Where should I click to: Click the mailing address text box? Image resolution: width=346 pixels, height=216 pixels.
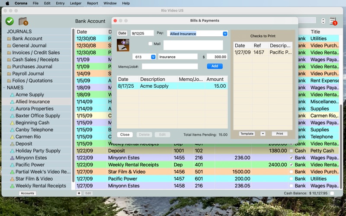point(193,45)
